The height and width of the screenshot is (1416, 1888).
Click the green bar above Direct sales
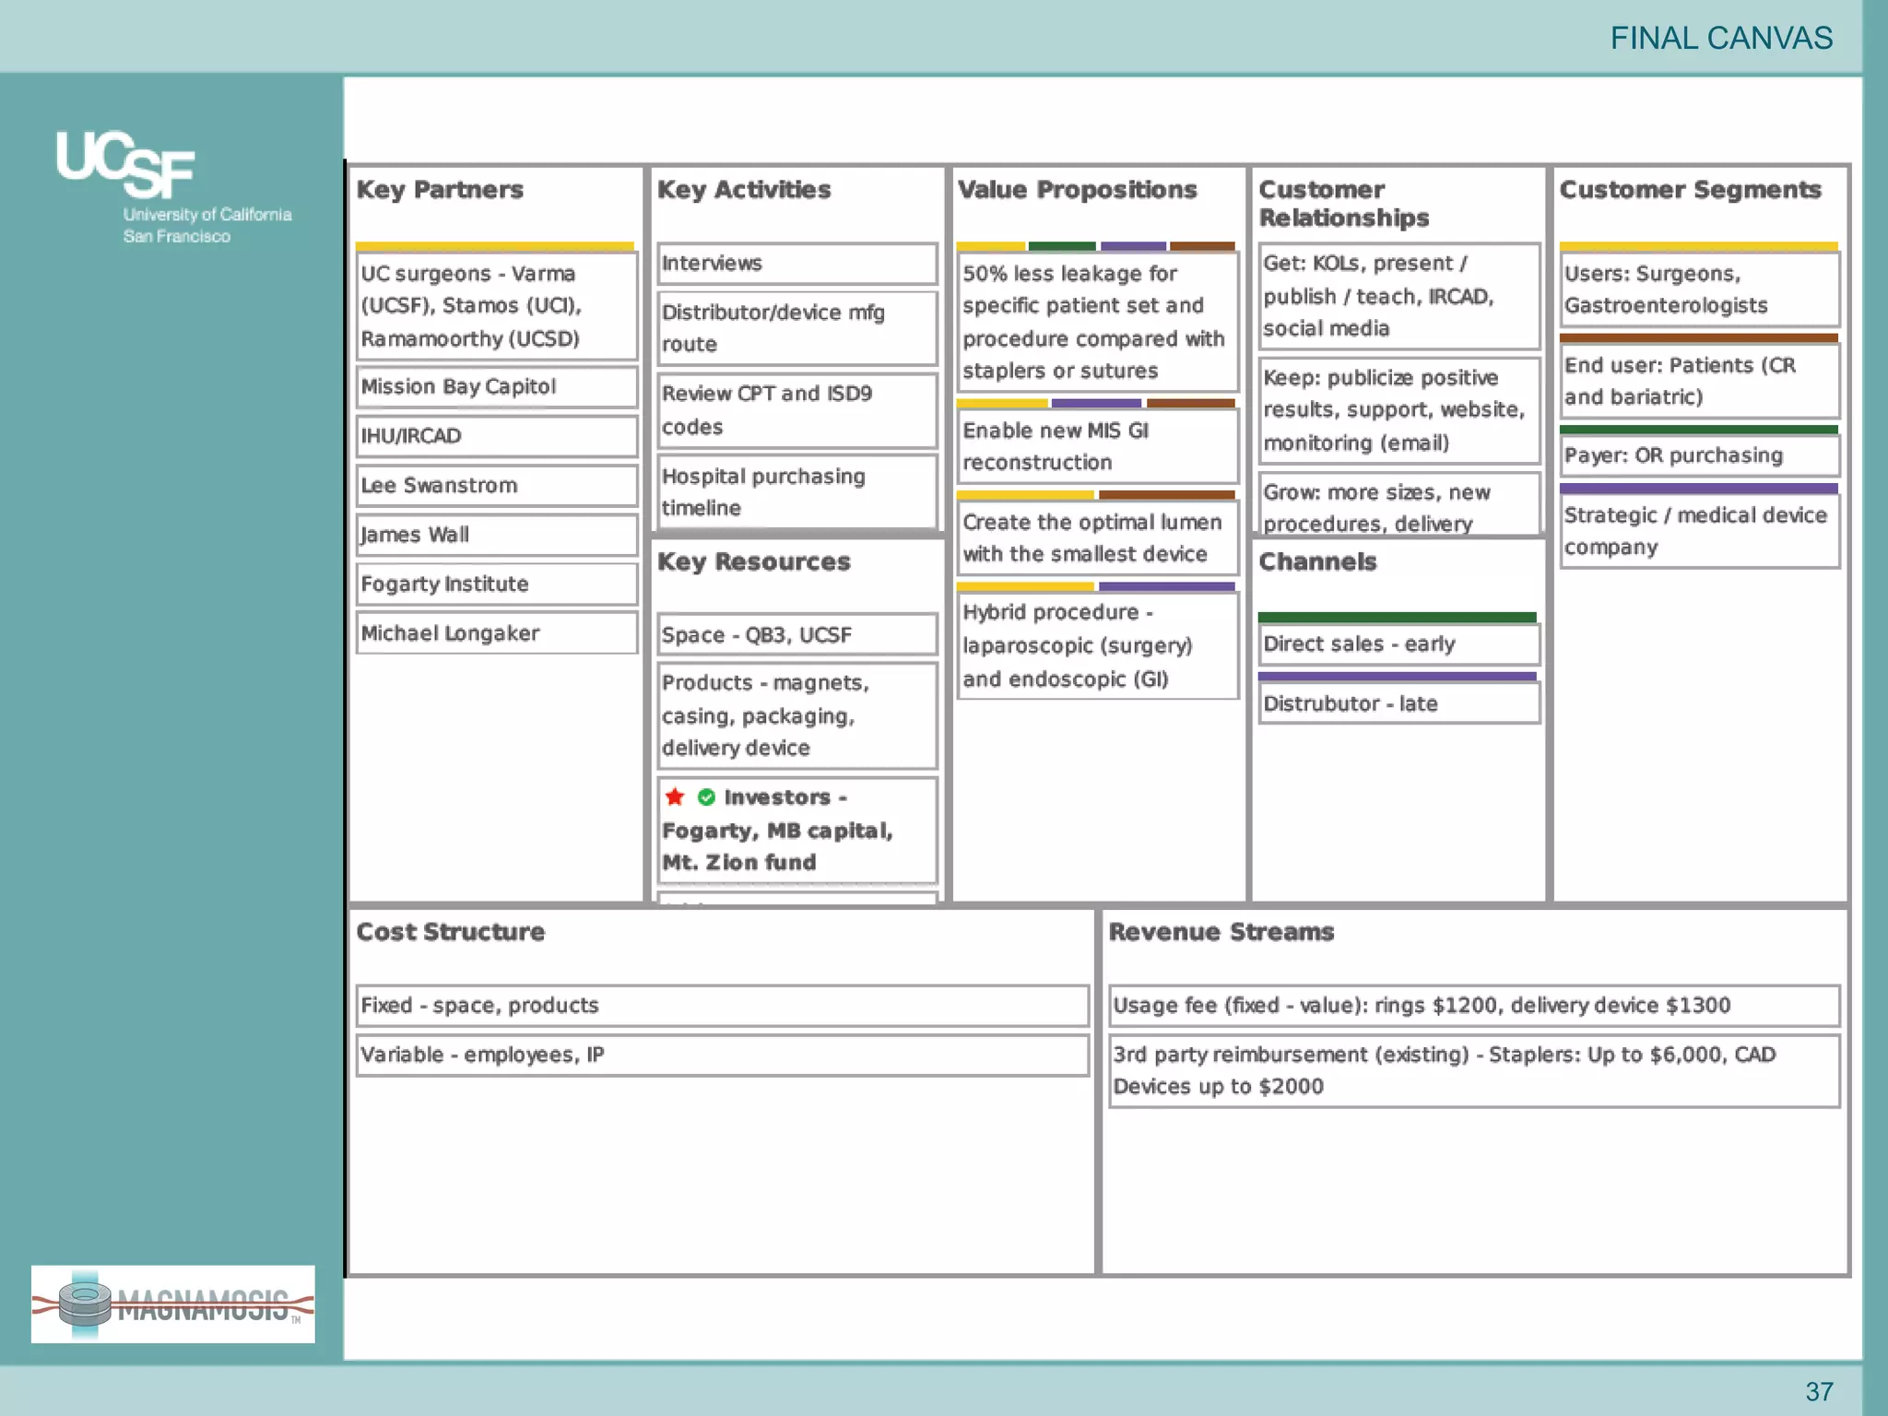pyautogui.click(x=1397, y=618)
